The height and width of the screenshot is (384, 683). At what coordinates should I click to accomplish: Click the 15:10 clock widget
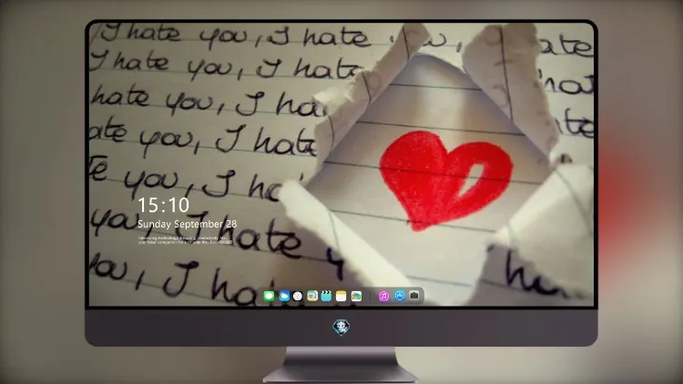[163, 205]
